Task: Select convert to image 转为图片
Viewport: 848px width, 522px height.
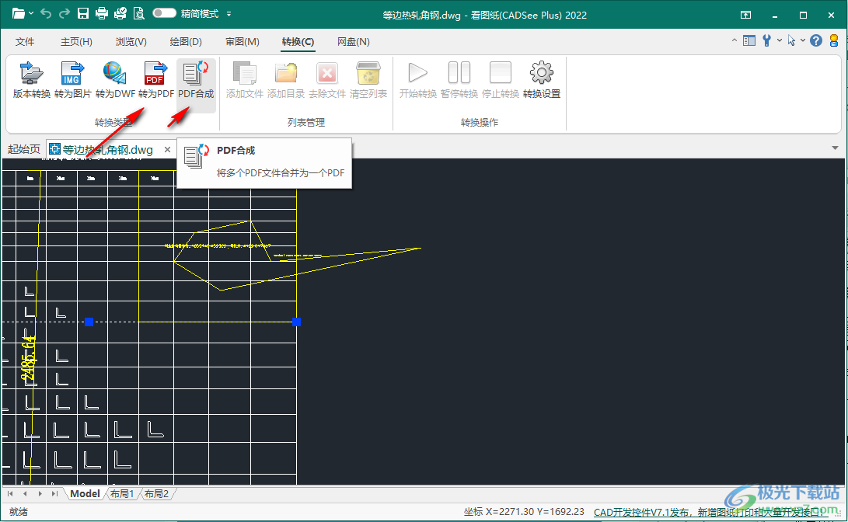Action: tap(72, 80)
